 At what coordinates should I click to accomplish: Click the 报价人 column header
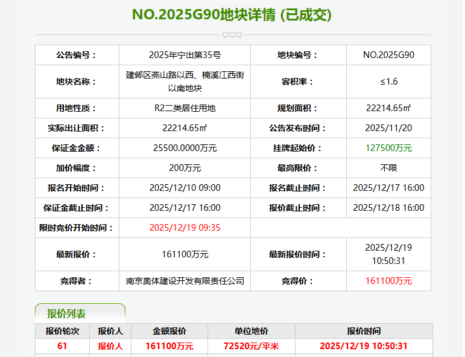tap(110, 331)
